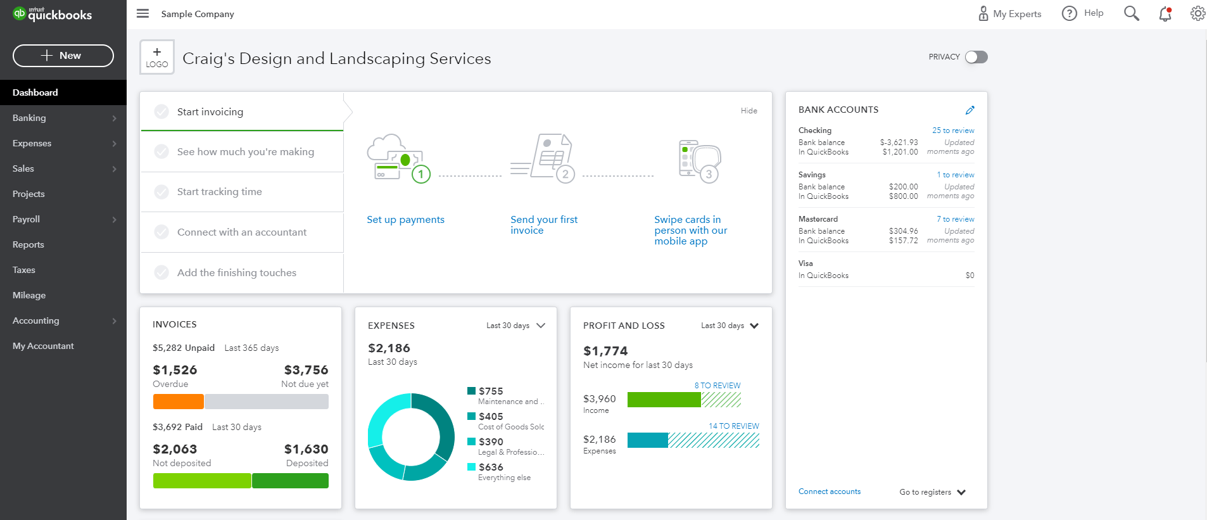The height and width of the screenshot is (520, 1207).
Task: Click the dark green Deposited bar
Action: point(290,481)
